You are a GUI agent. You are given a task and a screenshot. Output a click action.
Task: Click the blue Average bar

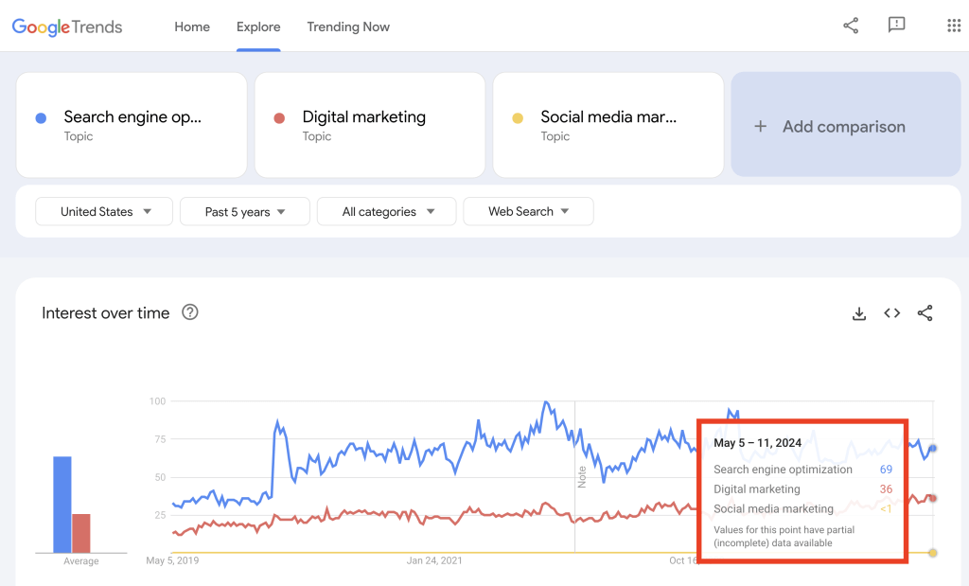pyautogui.click(x=62, y=505)
